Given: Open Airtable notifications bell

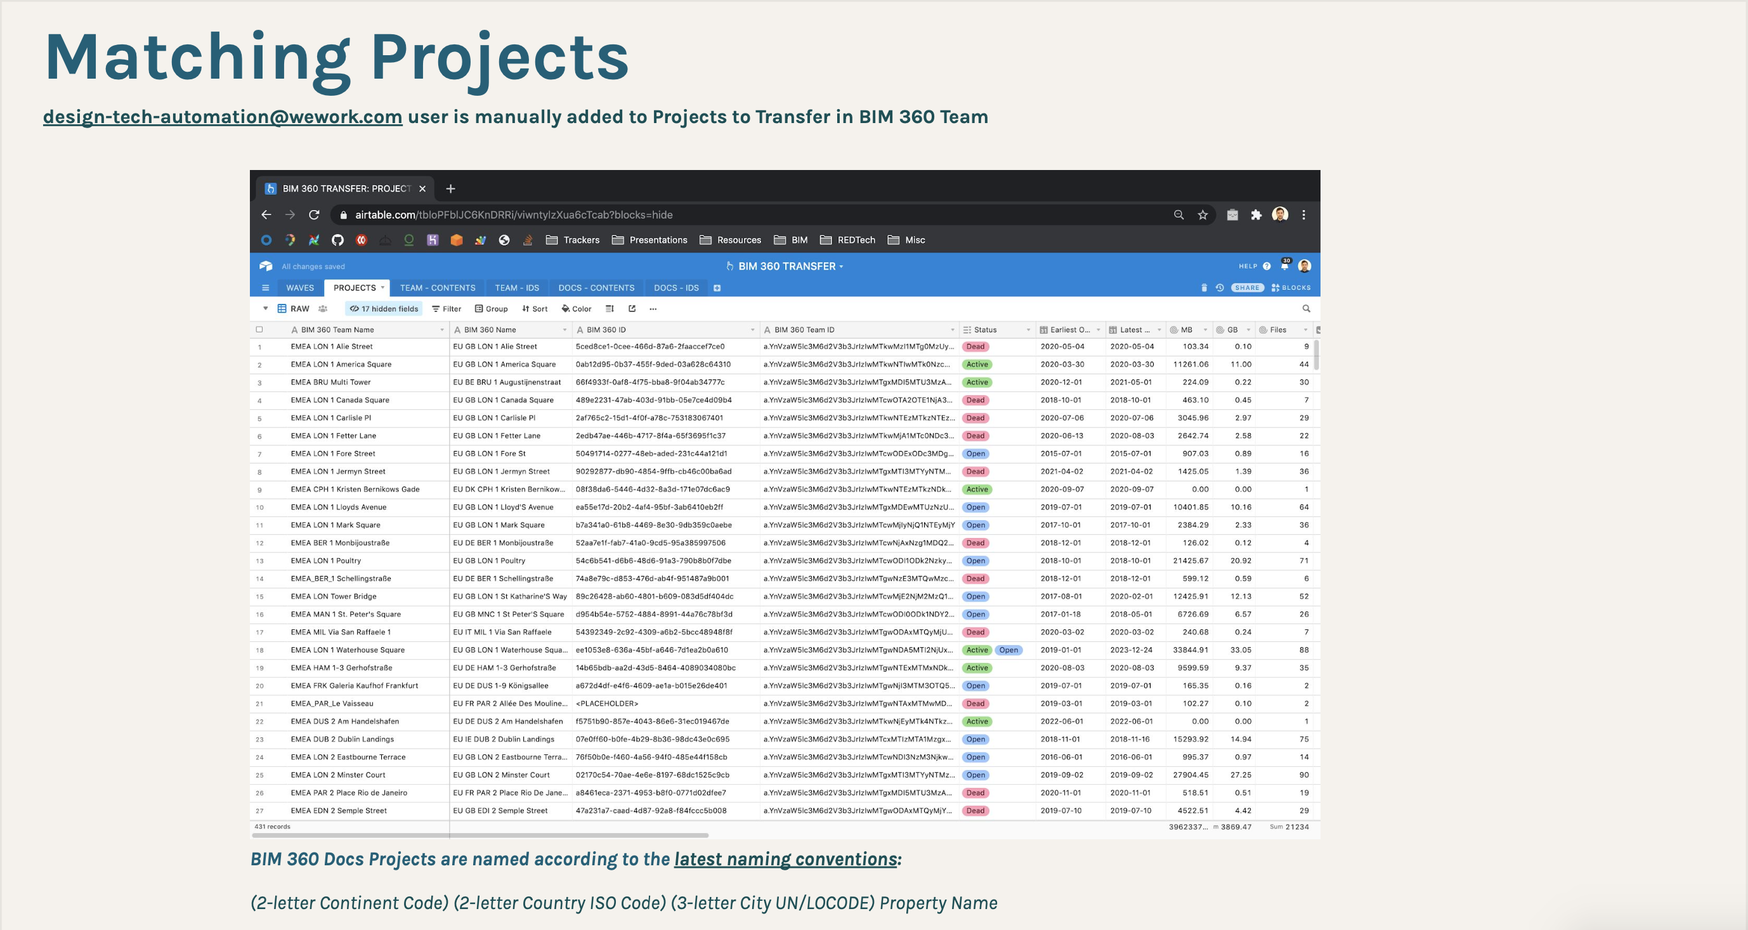Looking at the screenshot, I should pyautogui.click(x=1284, y=265).
